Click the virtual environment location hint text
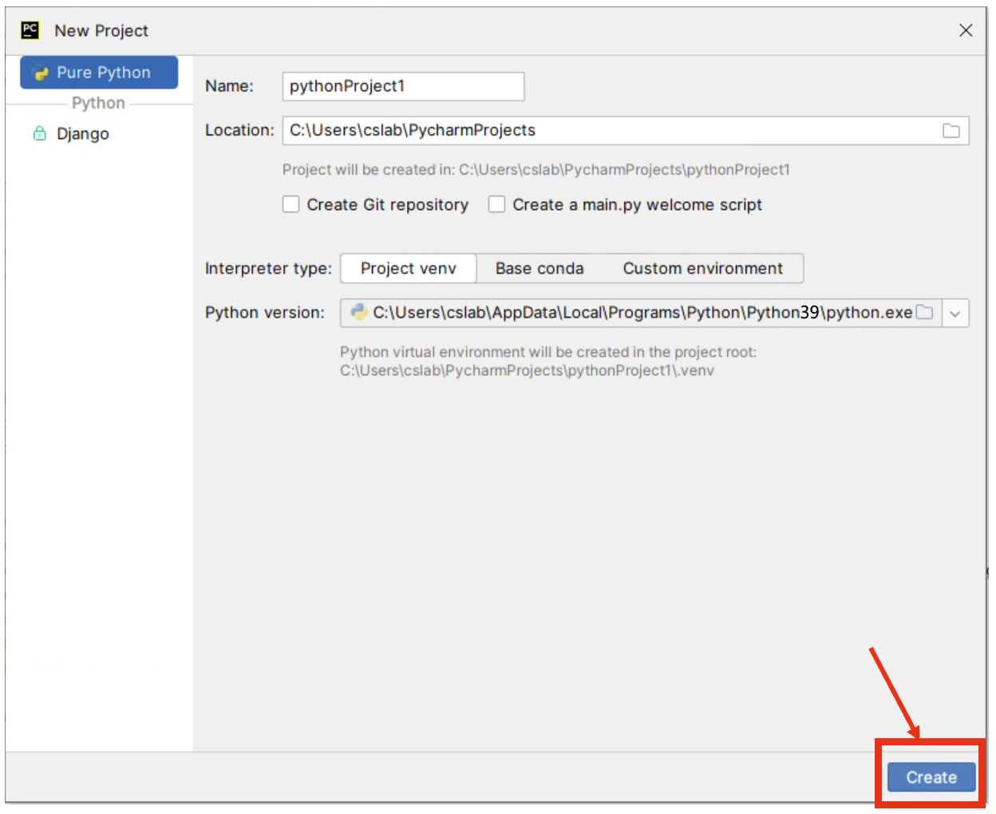 click(548, 361)
